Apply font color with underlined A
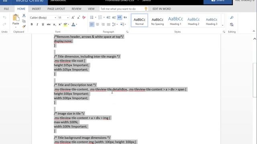Viewport: 257px width, 144px height. (x=73, y=24)
